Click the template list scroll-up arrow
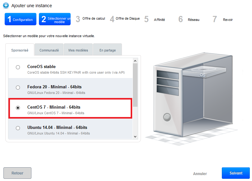The height and width of the screenshot is (181, 252). (135, 61)
